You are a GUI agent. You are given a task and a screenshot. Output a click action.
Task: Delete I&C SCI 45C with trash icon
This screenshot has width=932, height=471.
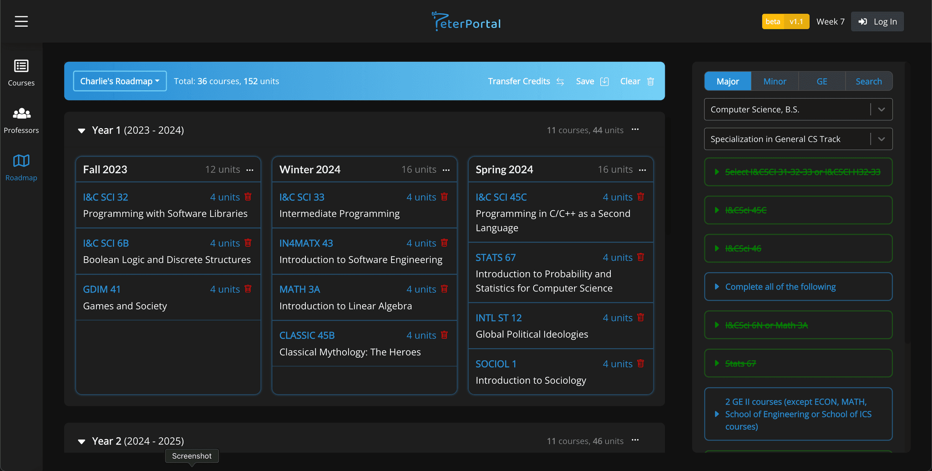point(641,197)
